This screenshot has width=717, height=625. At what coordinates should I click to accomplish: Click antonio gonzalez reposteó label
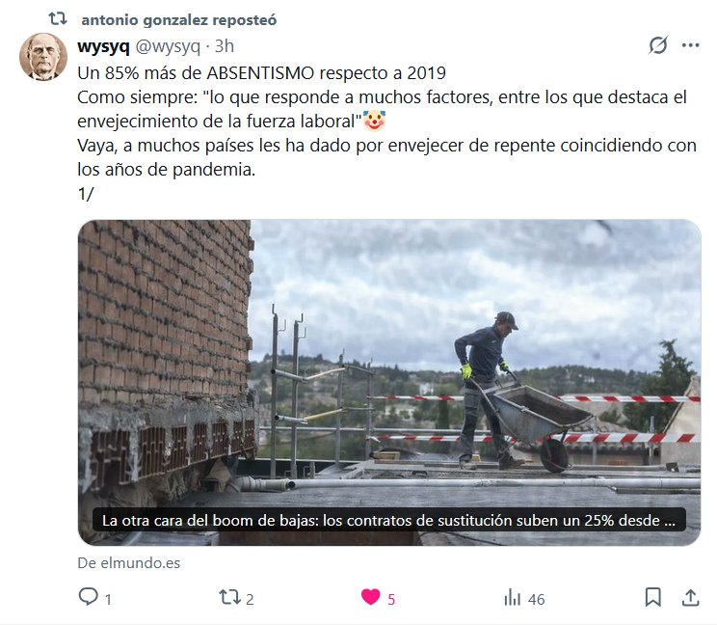[x=179, y=20]
